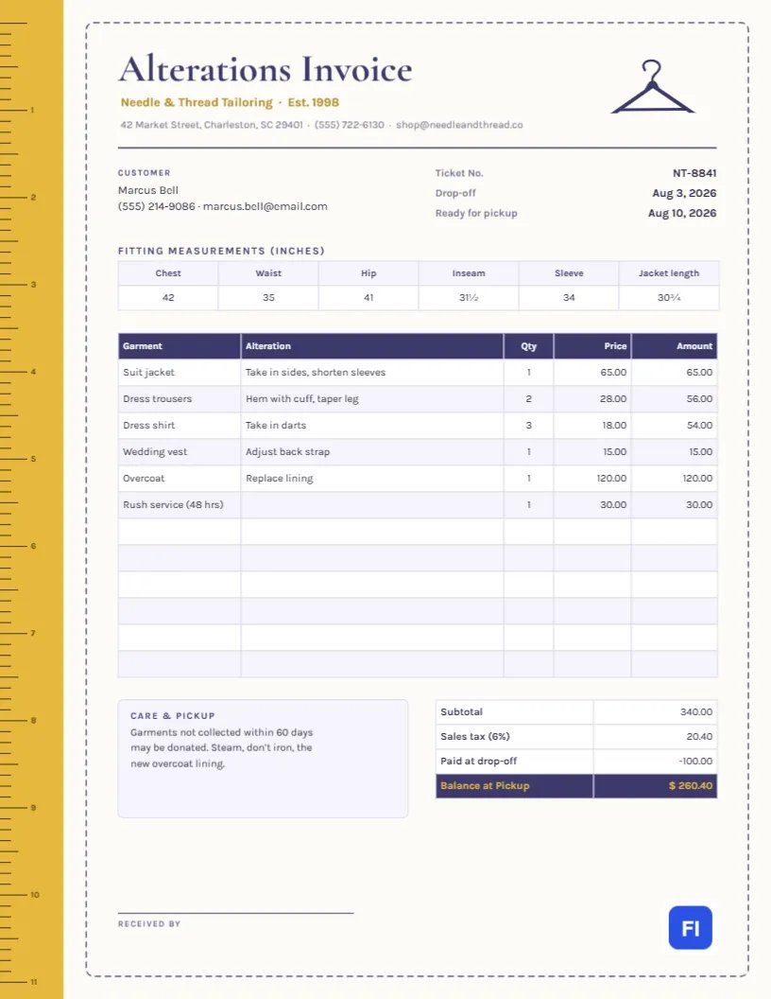Viewport: 771px width, 999px height.
Task: Select the Suit jacket garment cell
Action: point(180,372)
